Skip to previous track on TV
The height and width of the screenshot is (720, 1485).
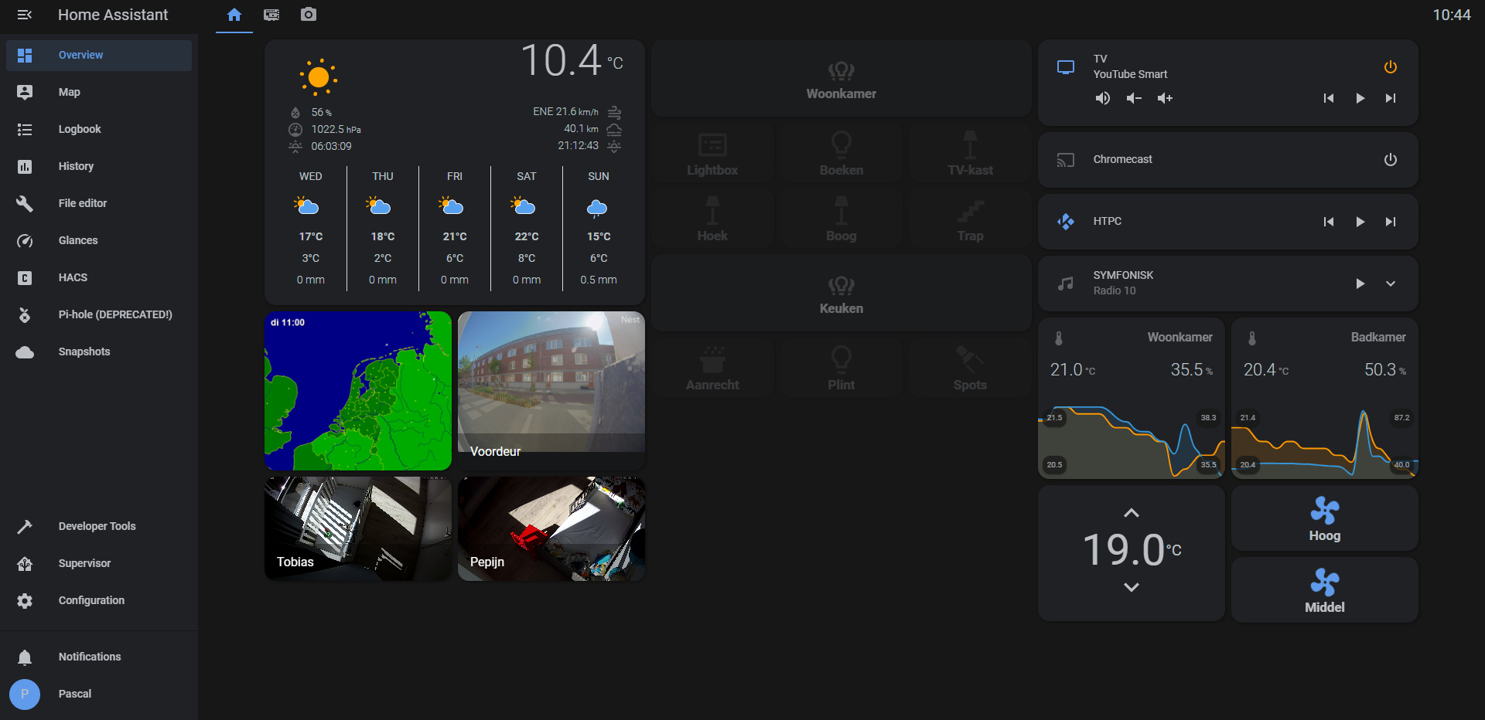[x=1329, y=98]
